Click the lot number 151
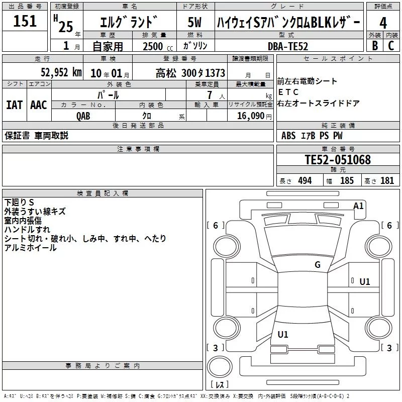This screenshot has width=402, height=402. click(25, 21)
